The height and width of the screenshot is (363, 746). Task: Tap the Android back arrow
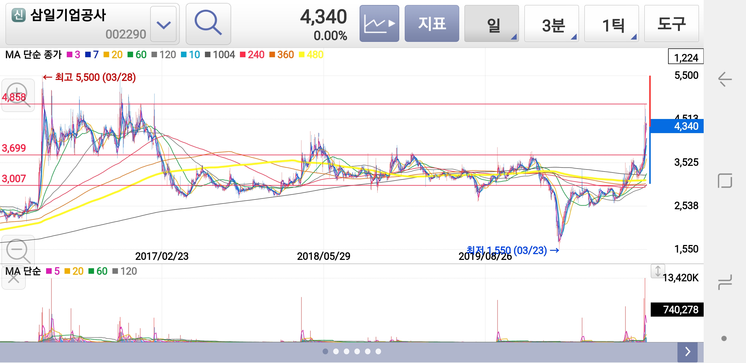(x=725, y=79)
